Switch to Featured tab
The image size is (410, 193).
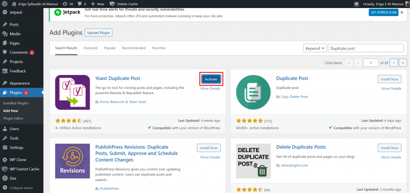point(90,48)
